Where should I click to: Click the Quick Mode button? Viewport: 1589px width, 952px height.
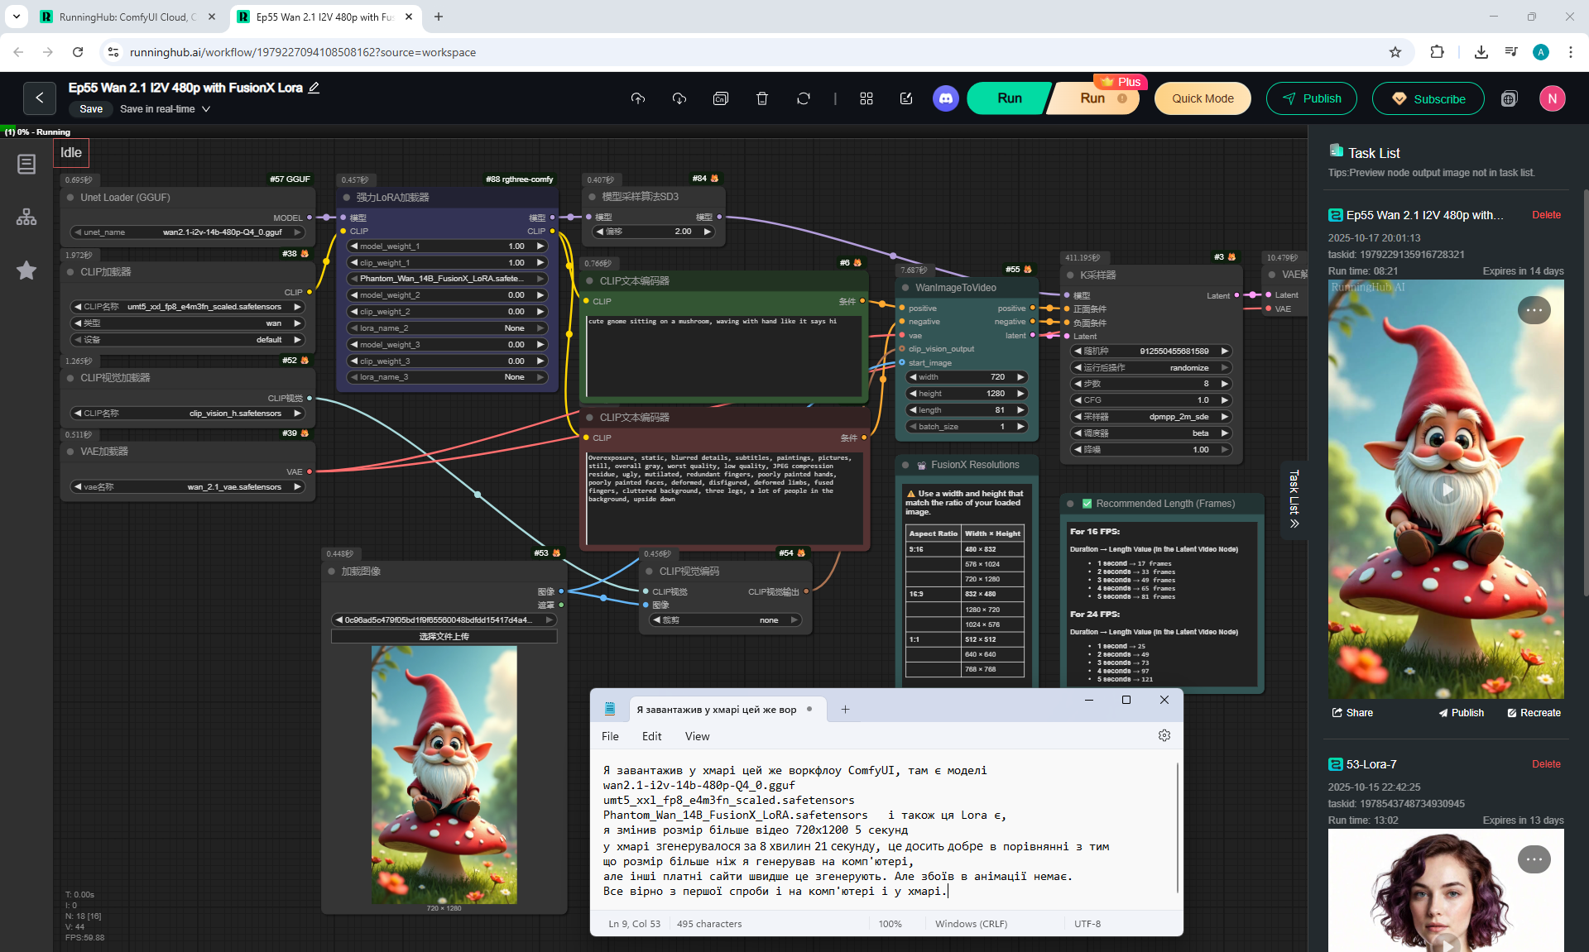click(x=1202, y=98)
